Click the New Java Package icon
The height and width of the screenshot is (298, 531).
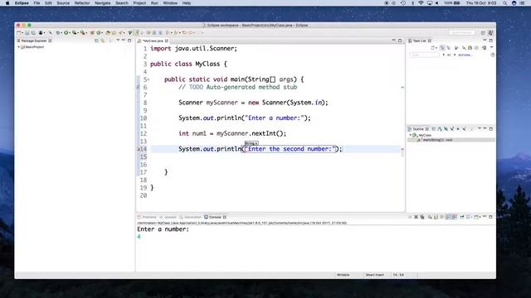[92, 33]
